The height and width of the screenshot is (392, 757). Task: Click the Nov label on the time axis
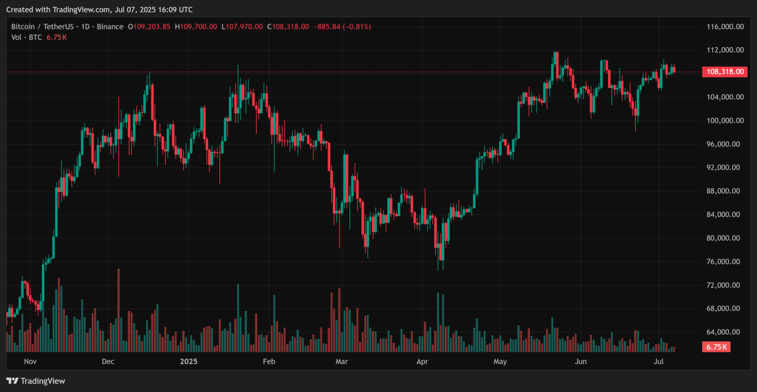coord(30,361)
